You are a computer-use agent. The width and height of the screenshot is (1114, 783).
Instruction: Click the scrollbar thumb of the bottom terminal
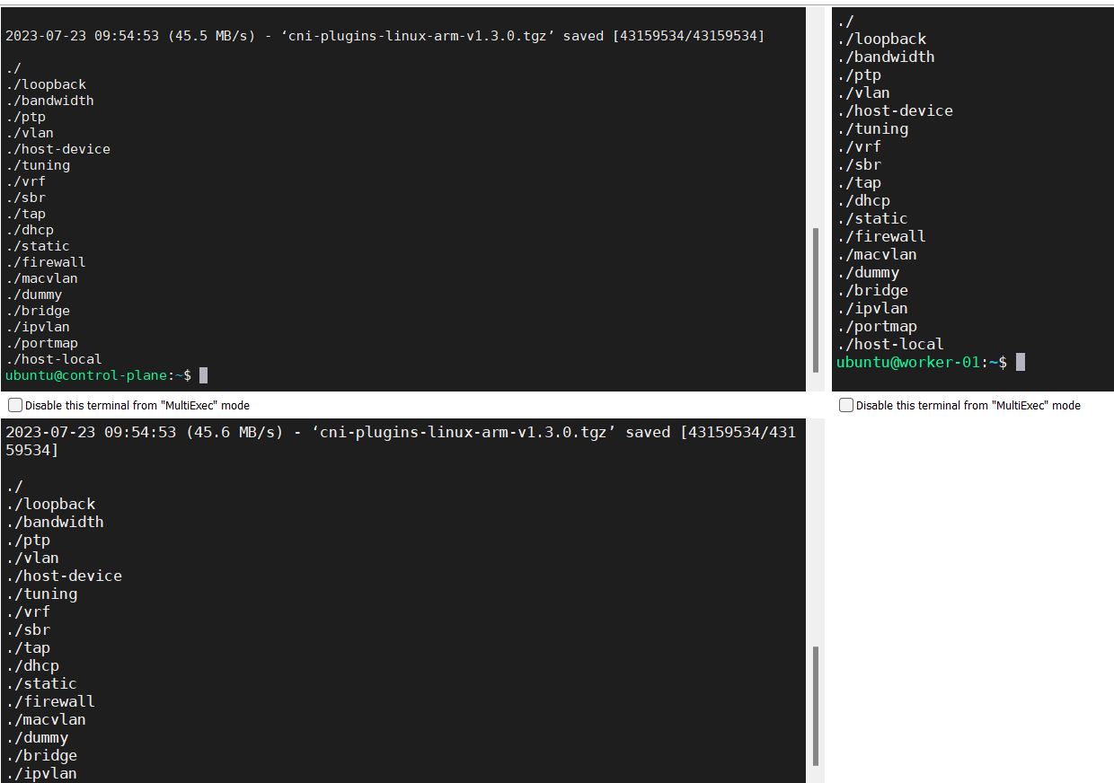(x=816, y=705)
